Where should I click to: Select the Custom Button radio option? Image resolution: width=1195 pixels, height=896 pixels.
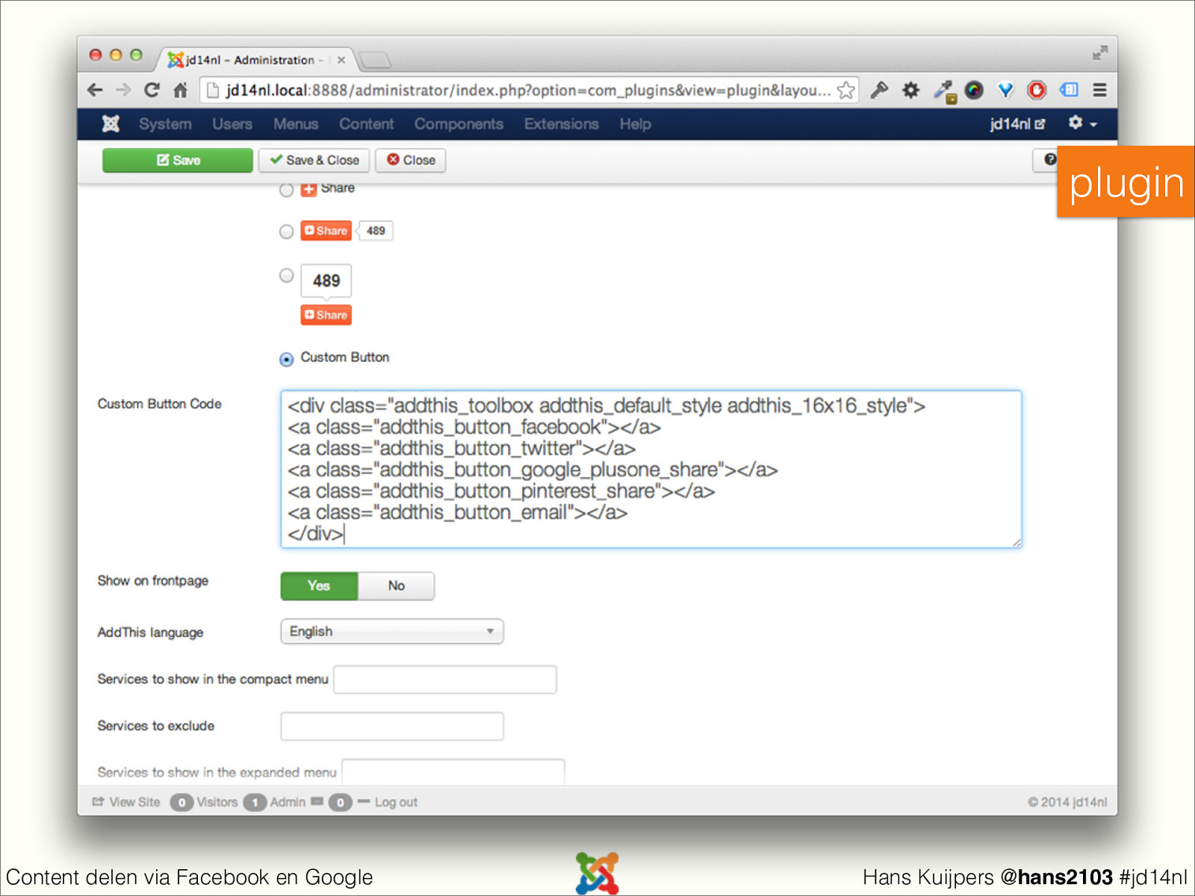click(x=286, y=359)
